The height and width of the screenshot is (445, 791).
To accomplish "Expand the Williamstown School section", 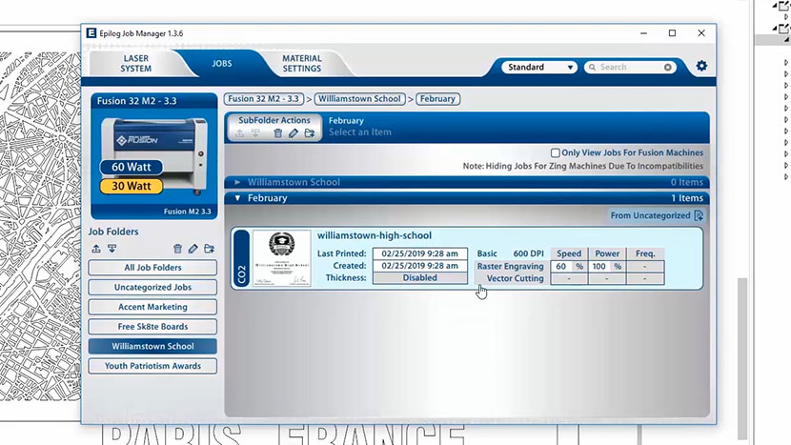I will (x=238, y=182).
